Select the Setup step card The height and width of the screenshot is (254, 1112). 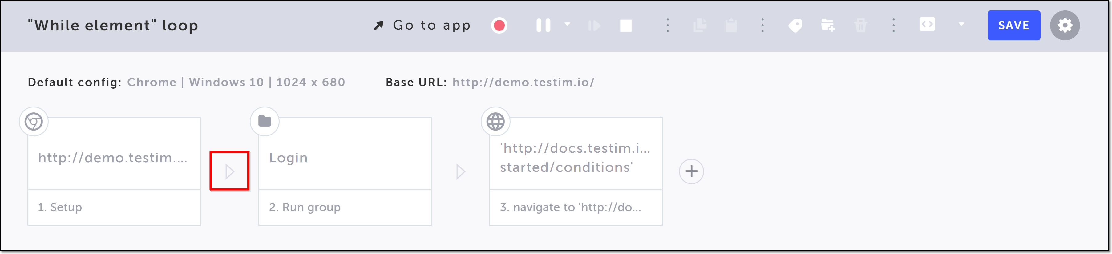(114, 171)
